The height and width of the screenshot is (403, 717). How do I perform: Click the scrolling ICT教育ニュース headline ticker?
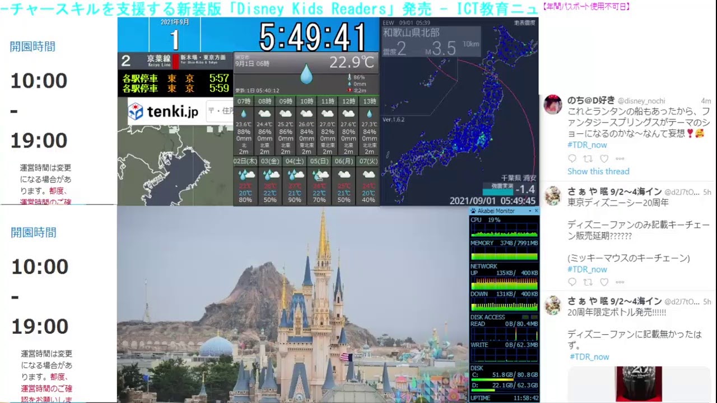coord(269,8)
